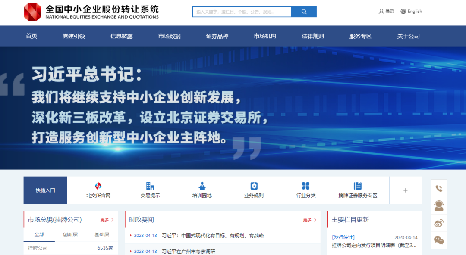Open the 业务规则 quick entry icon
The image size is (466, 255).
click(254, 186)
